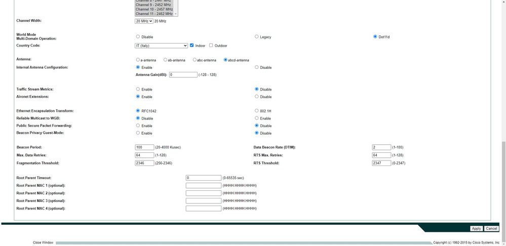Click the Cancel button
This screenshot has width=506, height=246.
pos(491,229)
